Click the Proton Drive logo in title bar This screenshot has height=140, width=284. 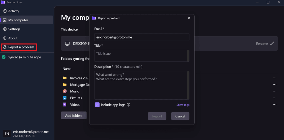coord(3,2)
